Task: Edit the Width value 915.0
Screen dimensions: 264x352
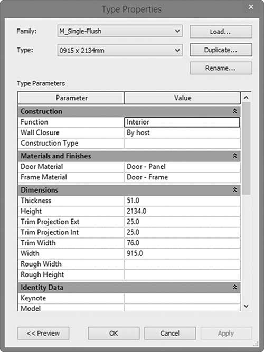Action: (182, 253)
